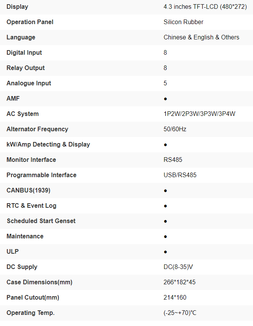Click the Maintenance row bullet dot
Viewport: 253px width, 326px height.
click(x=165, y=236)
